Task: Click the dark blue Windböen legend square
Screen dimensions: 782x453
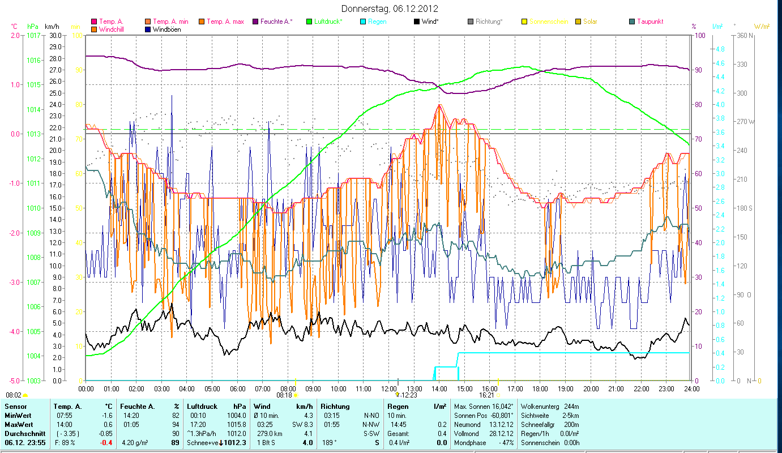Action: coord(148,29)
